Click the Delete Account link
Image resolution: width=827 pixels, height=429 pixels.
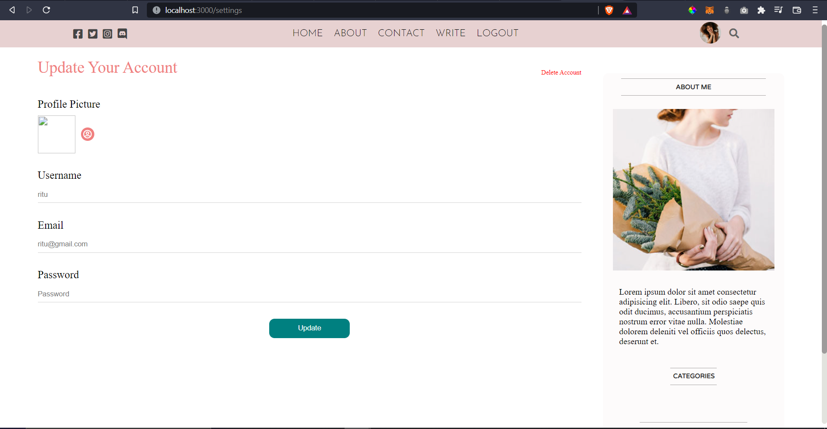tap(561, 72)
